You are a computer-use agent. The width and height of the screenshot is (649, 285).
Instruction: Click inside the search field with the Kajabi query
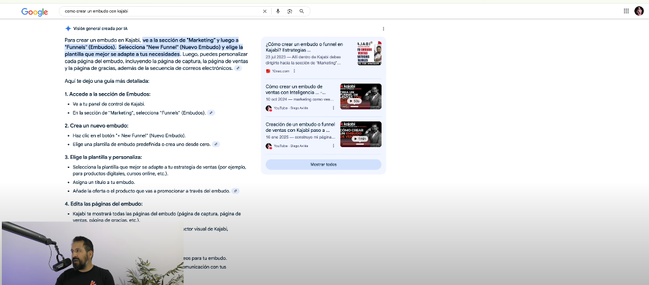(161, 11)
